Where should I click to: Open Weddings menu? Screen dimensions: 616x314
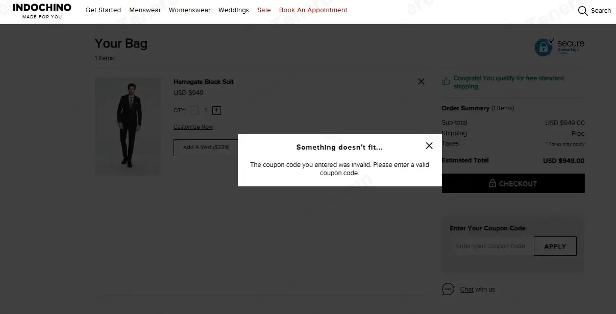(234, 10)
